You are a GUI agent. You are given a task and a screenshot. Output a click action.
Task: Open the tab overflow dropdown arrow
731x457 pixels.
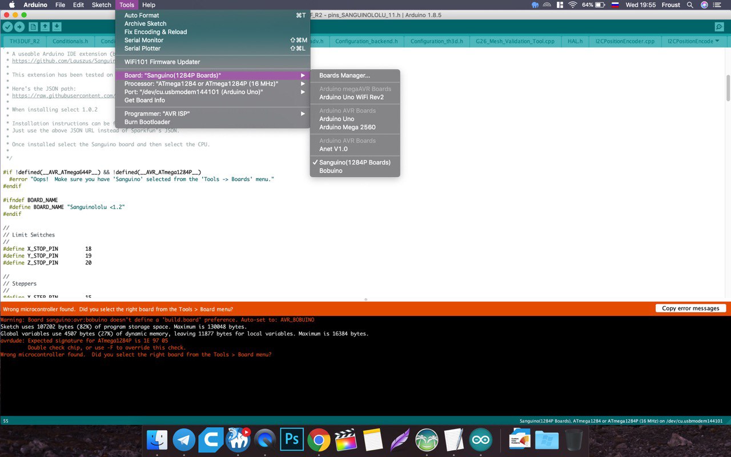[717, 41]
